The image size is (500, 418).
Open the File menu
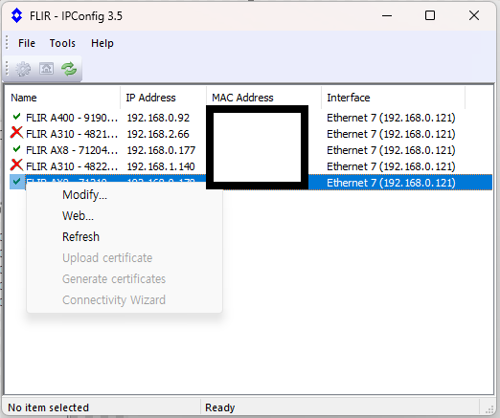tap(27, 43)
